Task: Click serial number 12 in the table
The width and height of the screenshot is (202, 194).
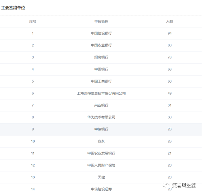Action: click(x=33, y=166)
